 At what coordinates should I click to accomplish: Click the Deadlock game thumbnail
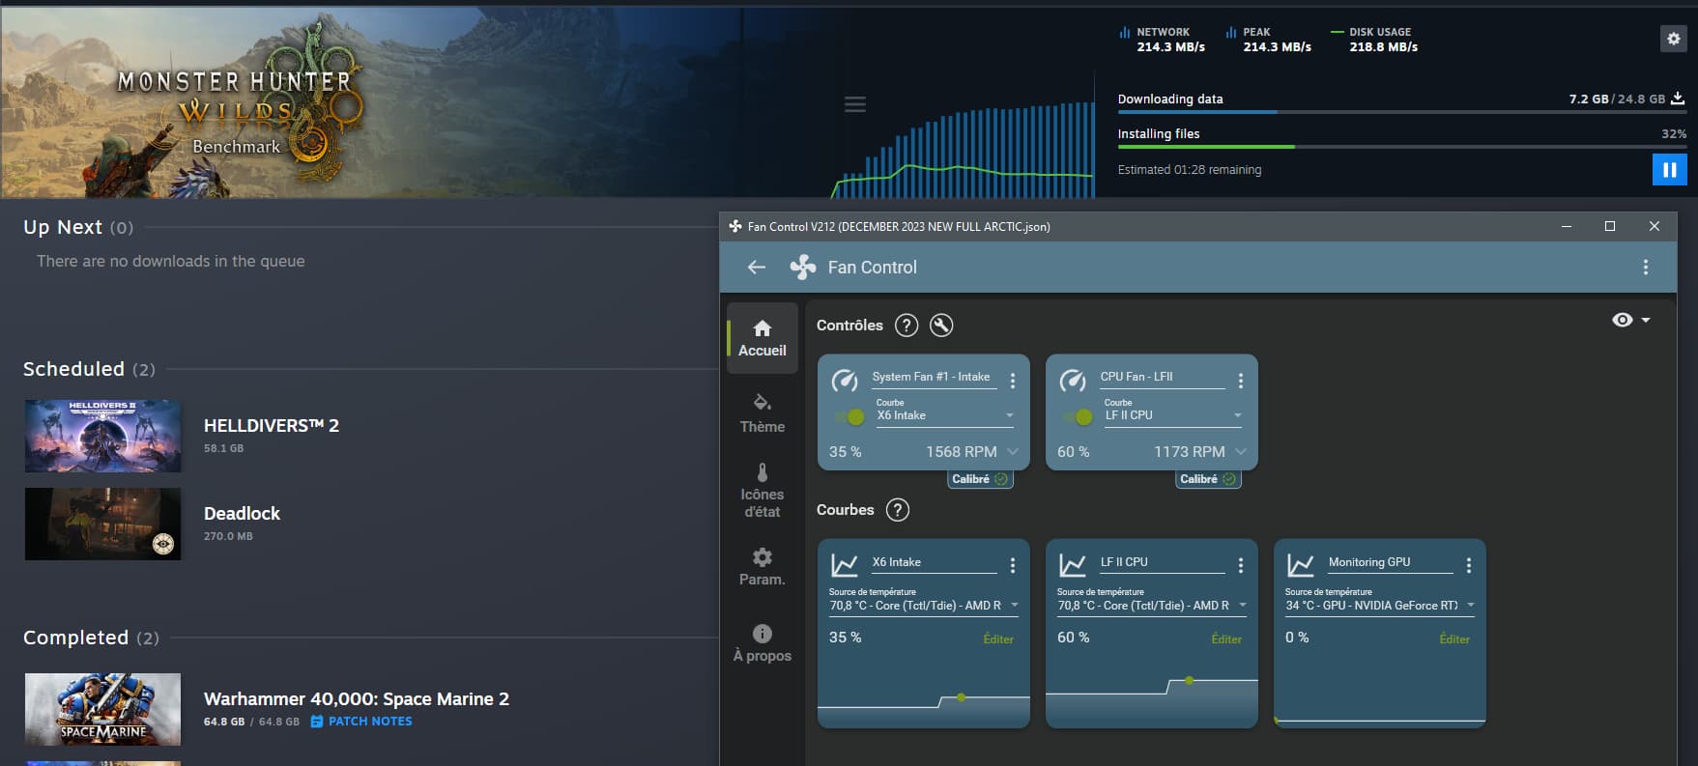tap(102, 524)
